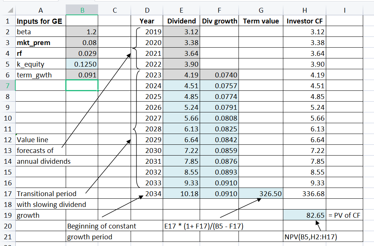Click the cell labeled Transitional period
374x246 pixels.
click(x=40, y=194)
